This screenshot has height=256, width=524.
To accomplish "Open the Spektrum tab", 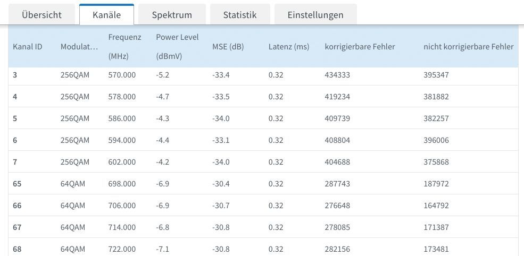I will (x=171, y=15).
